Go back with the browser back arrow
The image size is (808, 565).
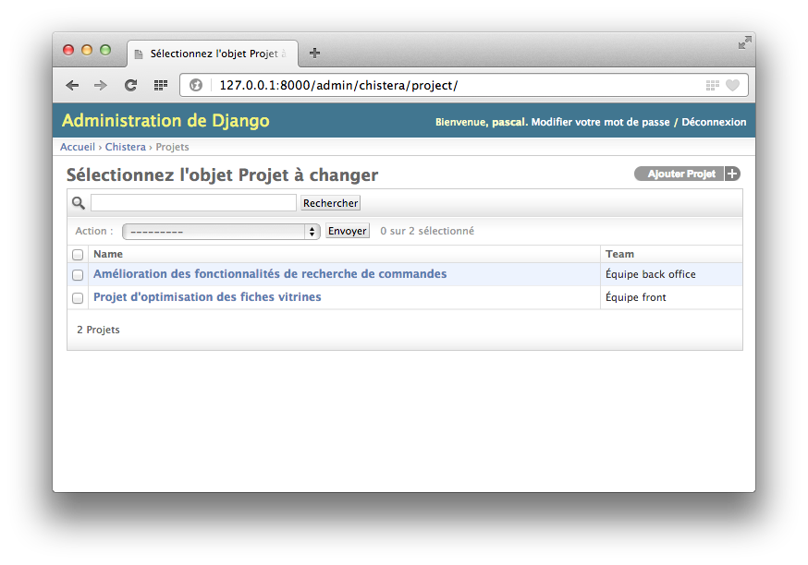point(72,86)
